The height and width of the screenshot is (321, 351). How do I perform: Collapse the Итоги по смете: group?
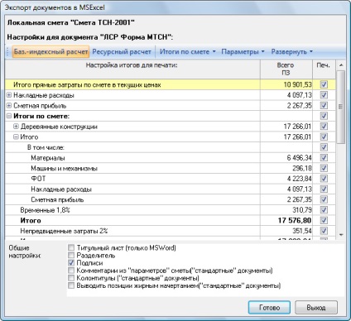(9, 116)
